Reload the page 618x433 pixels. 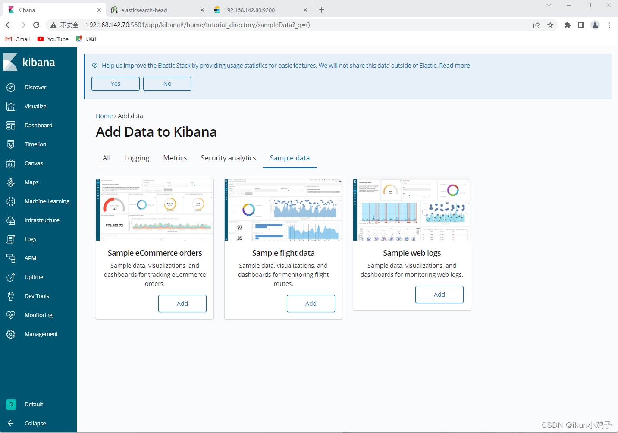click(36, 25)
